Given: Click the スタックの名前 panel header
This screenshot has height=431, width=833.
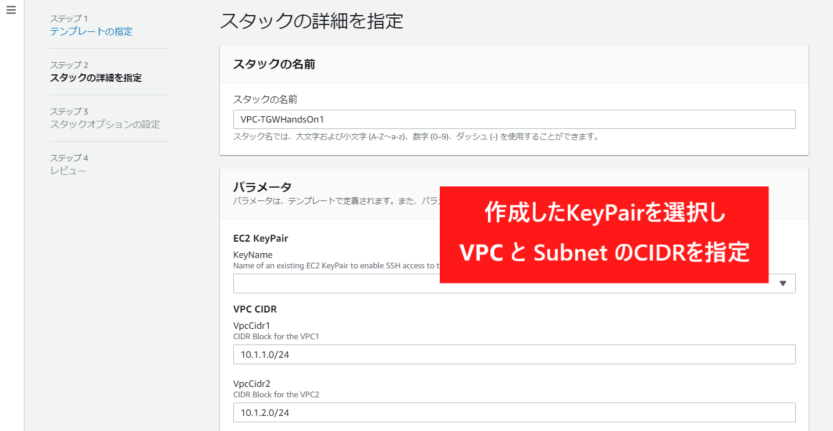Looking at the screenshot, I should tap(274, 64).
